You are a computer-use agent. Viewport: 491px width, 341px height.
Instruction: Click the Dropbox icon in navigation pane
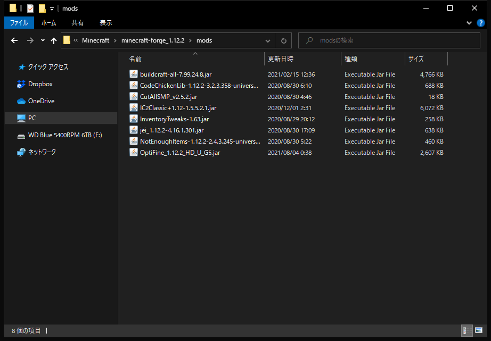pyautogui.click(x=21, y=84)
